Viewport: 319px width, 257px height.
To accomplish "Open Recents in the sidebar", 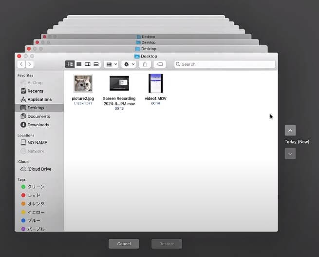I will coord(39,91).
